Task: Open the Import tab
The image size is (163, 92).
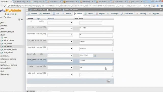Action: click(x=100, y=14)
